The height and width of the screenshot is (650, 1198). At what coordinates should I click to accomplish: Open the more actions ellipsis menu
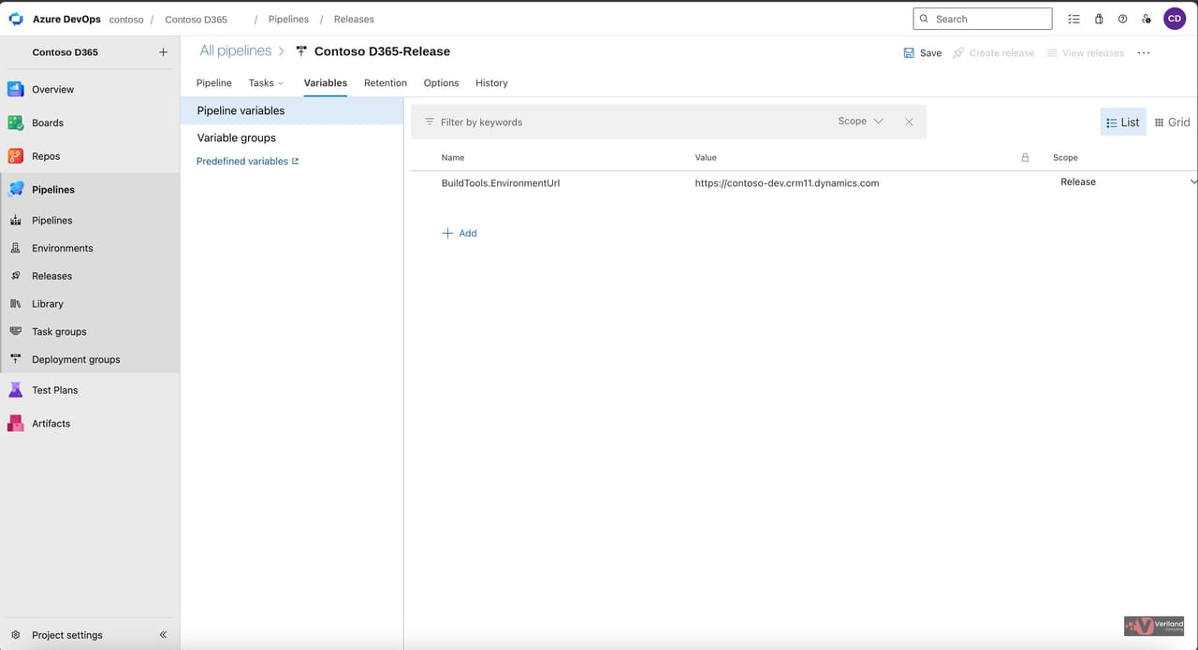coord(1144,53)
